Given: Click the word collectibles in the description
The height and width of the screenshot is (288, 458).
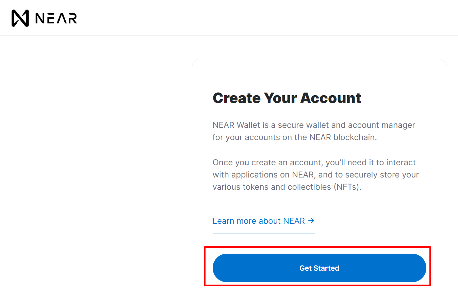Looking at the screenshot, I should (309, 187).
